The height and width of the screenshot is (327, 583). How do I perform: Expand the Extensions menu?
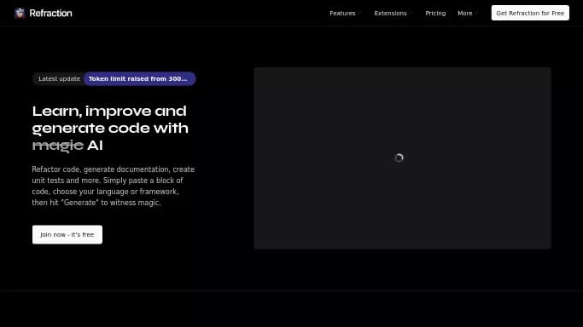[x=393, y=13]
